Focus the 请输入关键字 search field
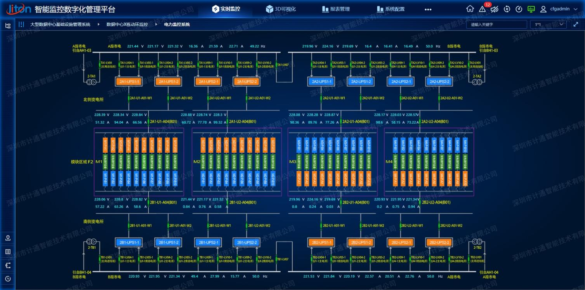This screenshot has height=290, width=585. [x=496, y=24]
